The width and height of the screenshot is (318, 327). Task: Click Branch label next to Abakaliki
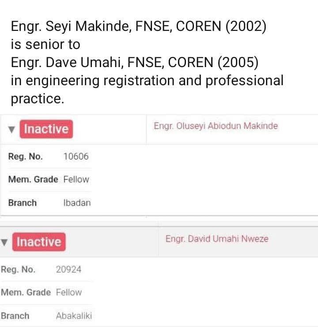15,316
